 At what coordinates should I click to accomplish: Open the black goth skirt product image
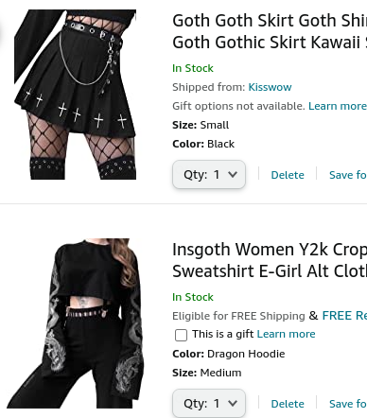(75, 95)
